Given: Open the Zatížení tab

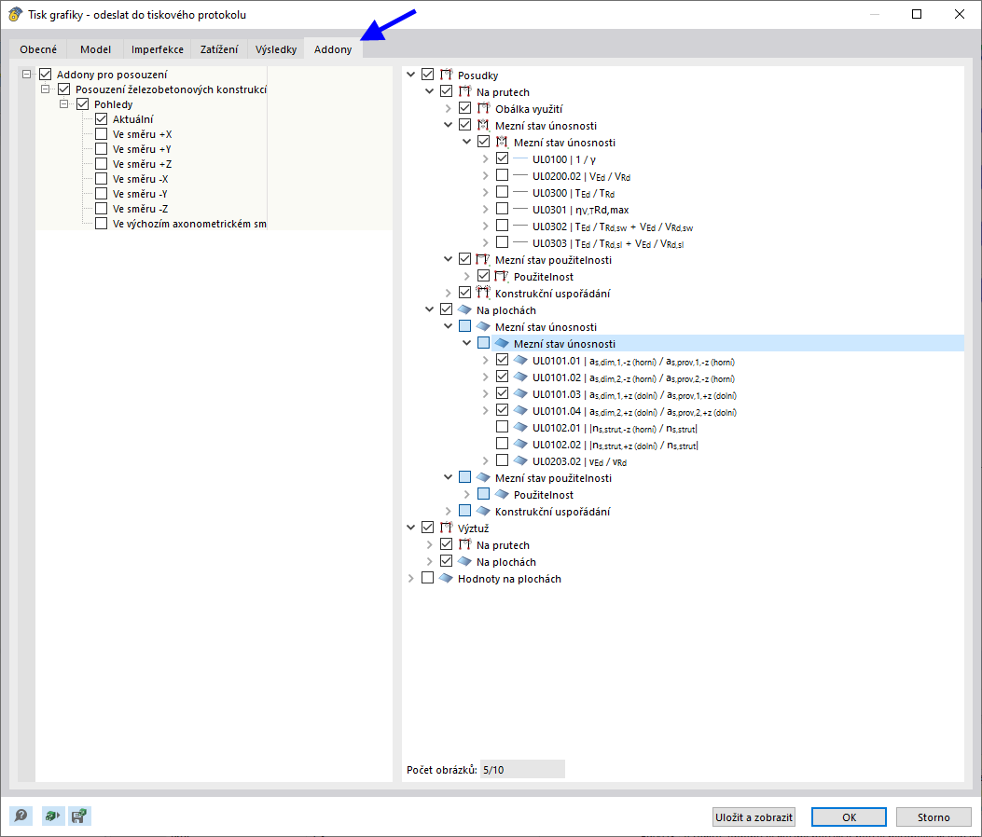Looking at the screenshot, I should (218, 48).
